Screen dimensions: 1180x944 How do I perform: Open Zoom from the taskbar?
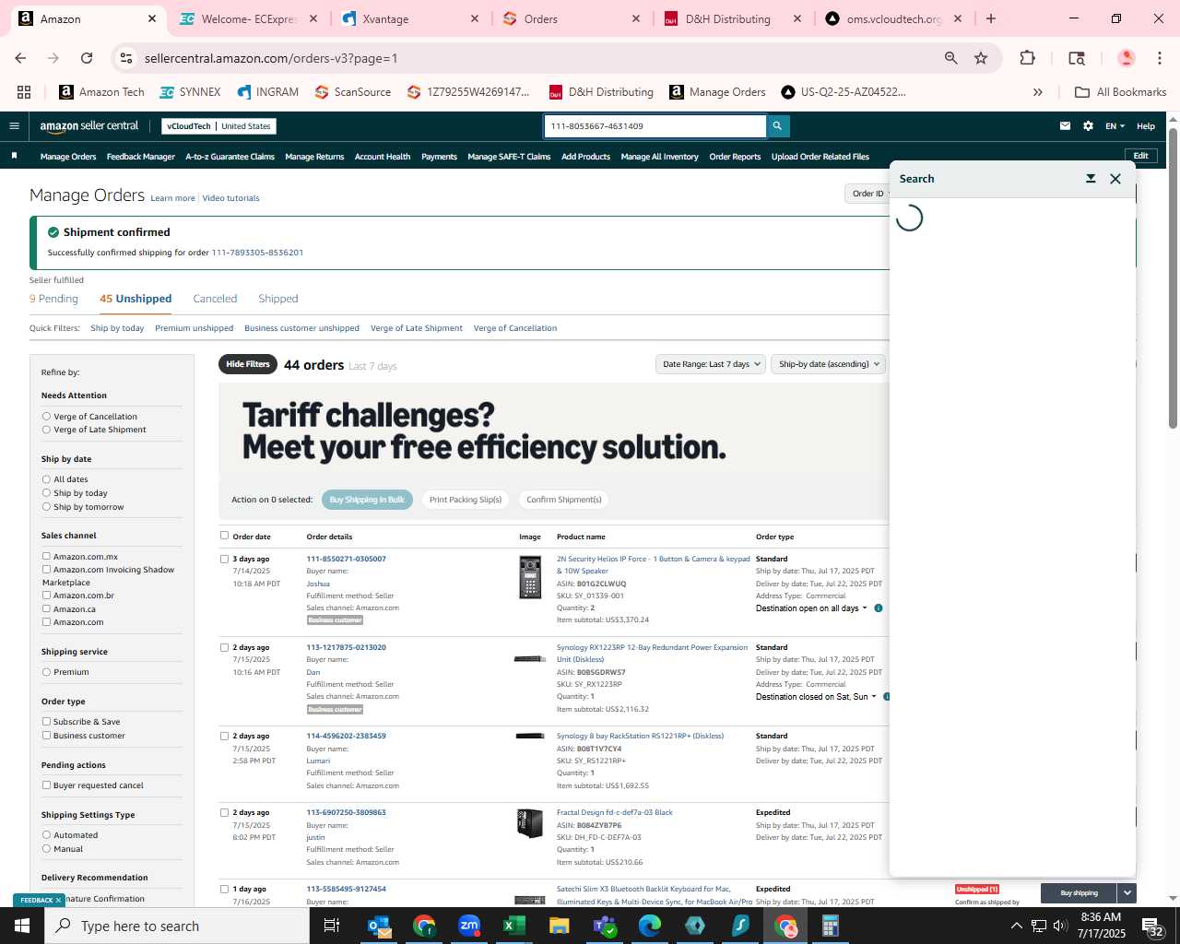coord(469,926)
